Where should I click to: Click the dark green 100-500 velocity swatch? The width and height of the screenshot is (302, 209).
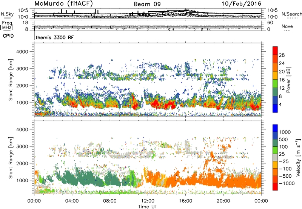(x=275, y=143)
